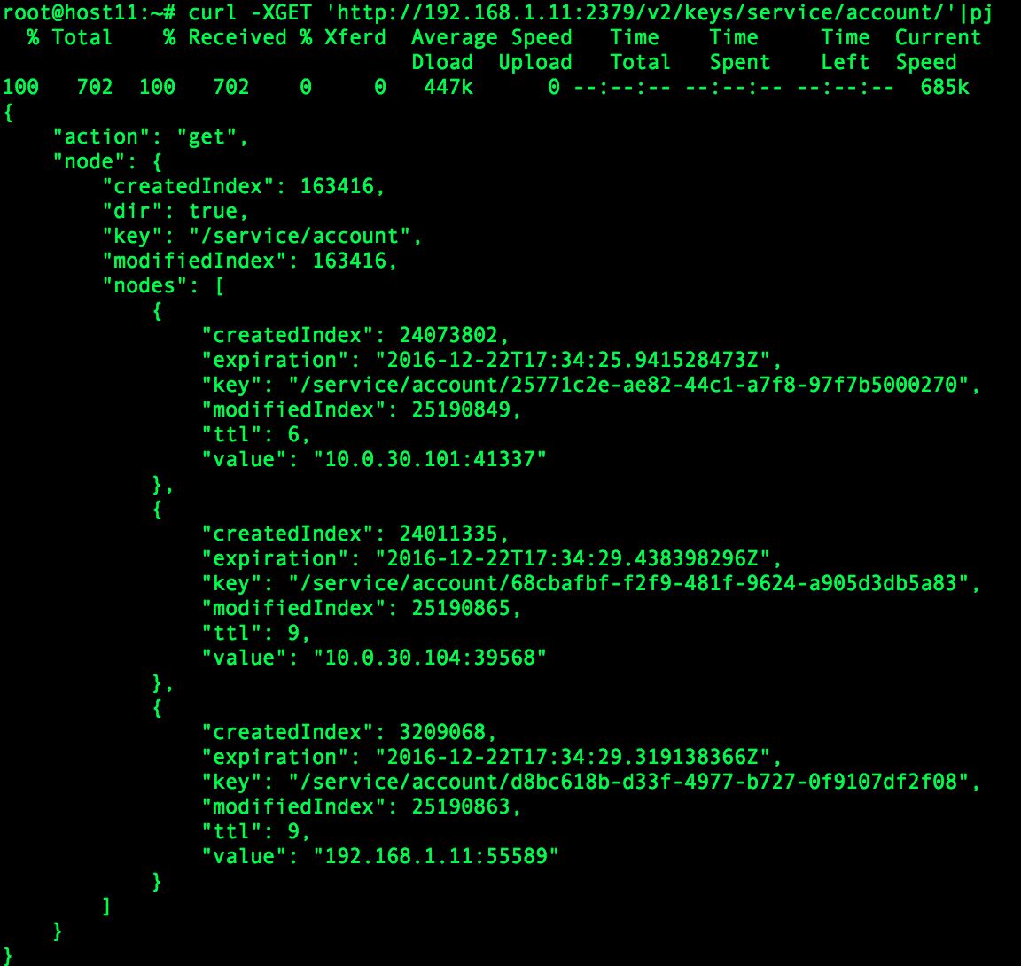The image size is (1021, 966).
Task: Click the key ending in 97f7b5000270
Action: [628, 386]
